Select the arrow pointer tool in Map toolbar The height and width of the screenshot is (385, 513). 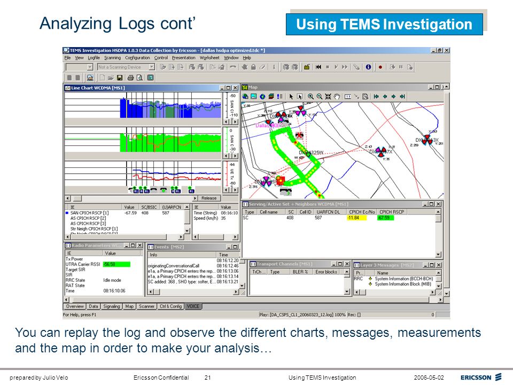coord(291,97)
